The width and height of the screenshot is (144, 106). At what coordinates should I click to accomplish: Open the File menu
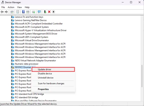3,7
